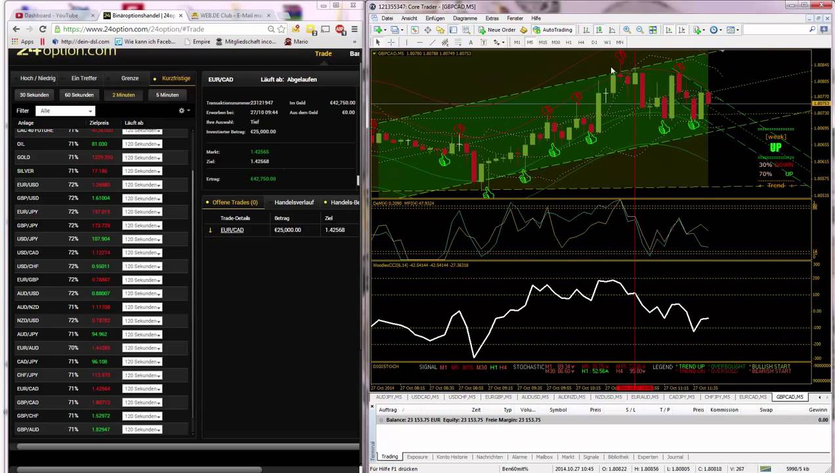This screenshot has height=473, width=835.
Task: Select 5 Minuten expiry button
Action: tap(167, 95)
